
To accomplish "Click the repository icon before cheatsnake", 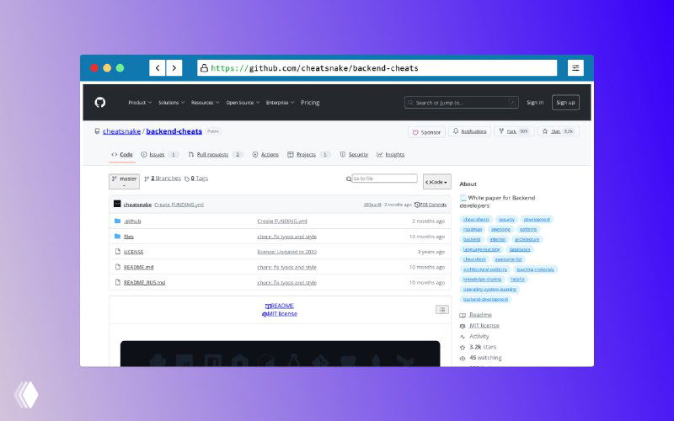I will coord(97,131).
